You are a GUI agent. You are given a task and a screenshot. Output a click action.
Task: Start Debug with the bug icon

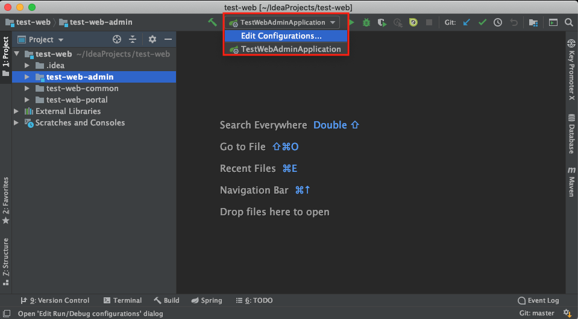pyautogui.click(x=366, y=22)
